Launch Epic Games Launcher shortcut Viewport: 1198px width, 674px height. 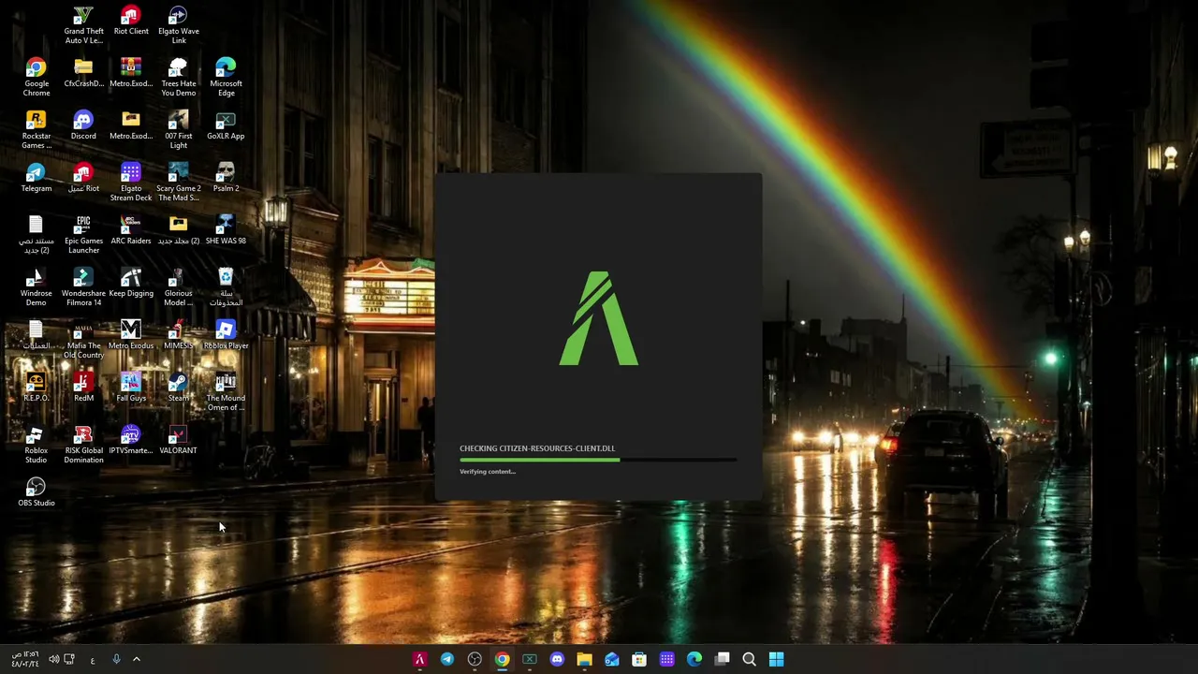tap(83, 235)
